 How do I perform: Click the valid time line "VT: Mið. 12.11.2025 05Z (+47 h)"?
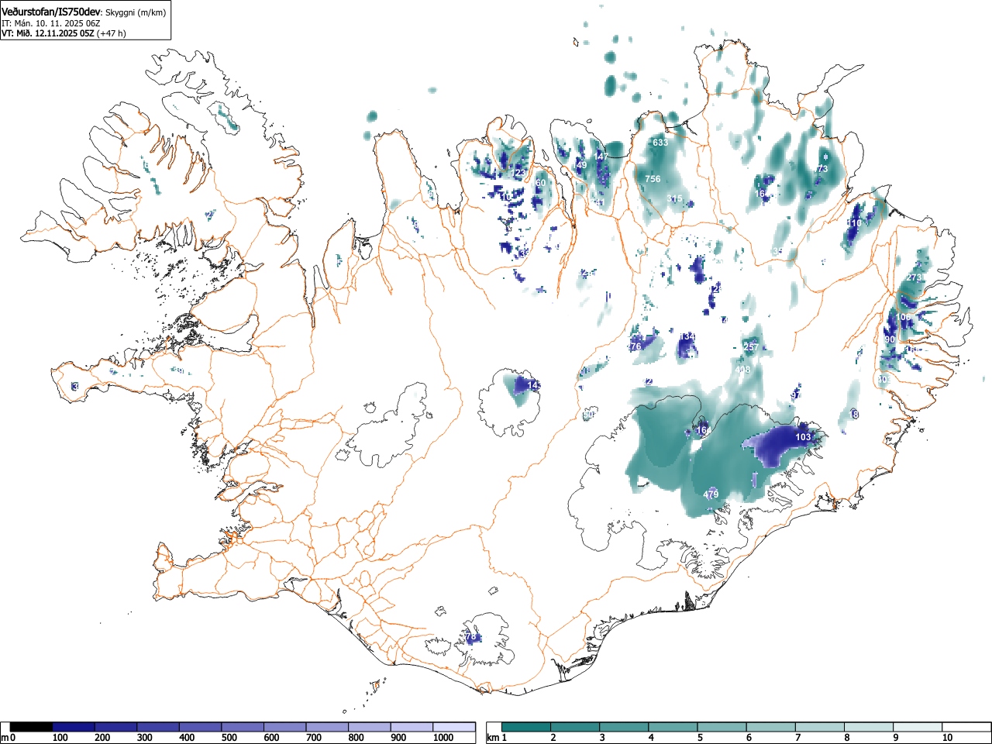pyautogui.click(x=64, y=33)
